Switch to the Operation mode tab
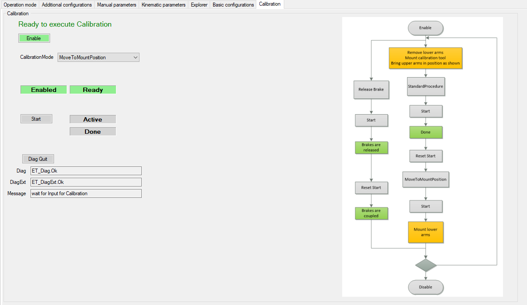The width and height of the screenshot is (527, 305). (20, 5)
